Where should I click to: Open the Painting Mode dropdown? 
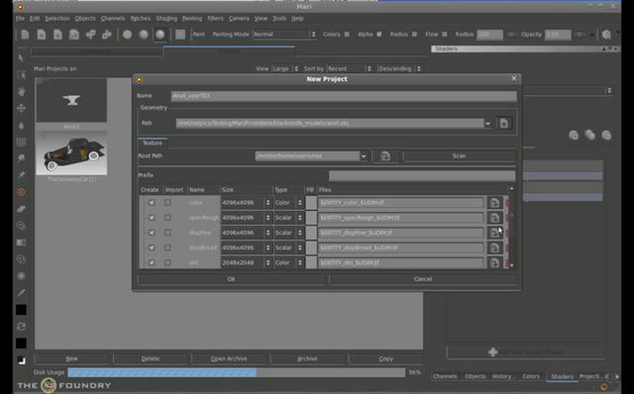285,35
